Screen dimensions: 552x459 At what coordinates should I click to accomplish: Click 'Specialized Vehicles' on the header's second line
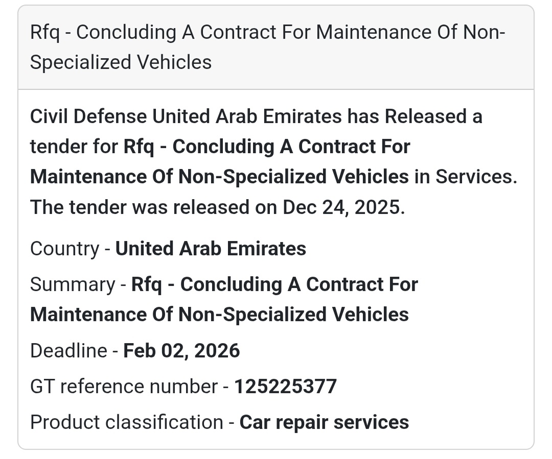pyautogui.click(x=121, y=62)
